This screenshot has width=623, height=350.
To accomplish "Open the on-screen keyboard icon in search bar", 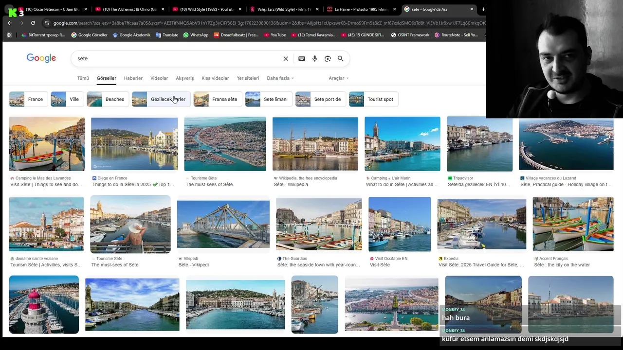I will pos(302,58).
